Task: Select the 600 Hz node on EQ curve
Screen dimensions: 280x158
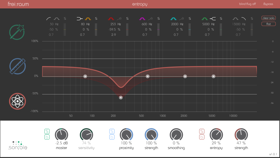Action: click(148, 76)
